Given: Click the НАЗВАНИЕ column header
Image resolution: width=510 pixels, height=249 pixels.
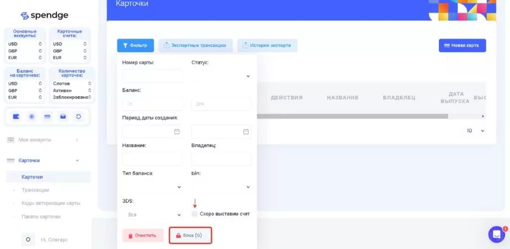Looking at the screenshot, I should point(343,98).
